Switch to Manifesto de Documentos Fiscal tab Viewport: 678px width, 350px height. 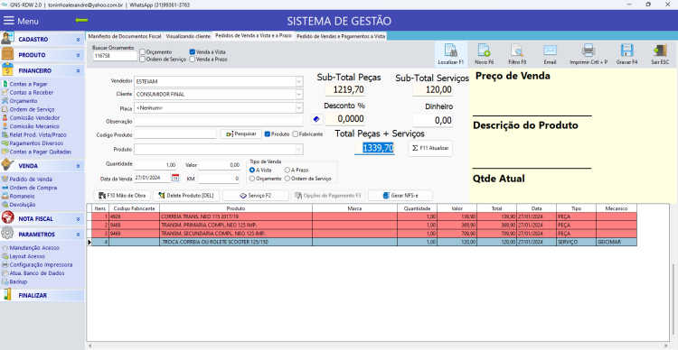[x=125, y=37]
